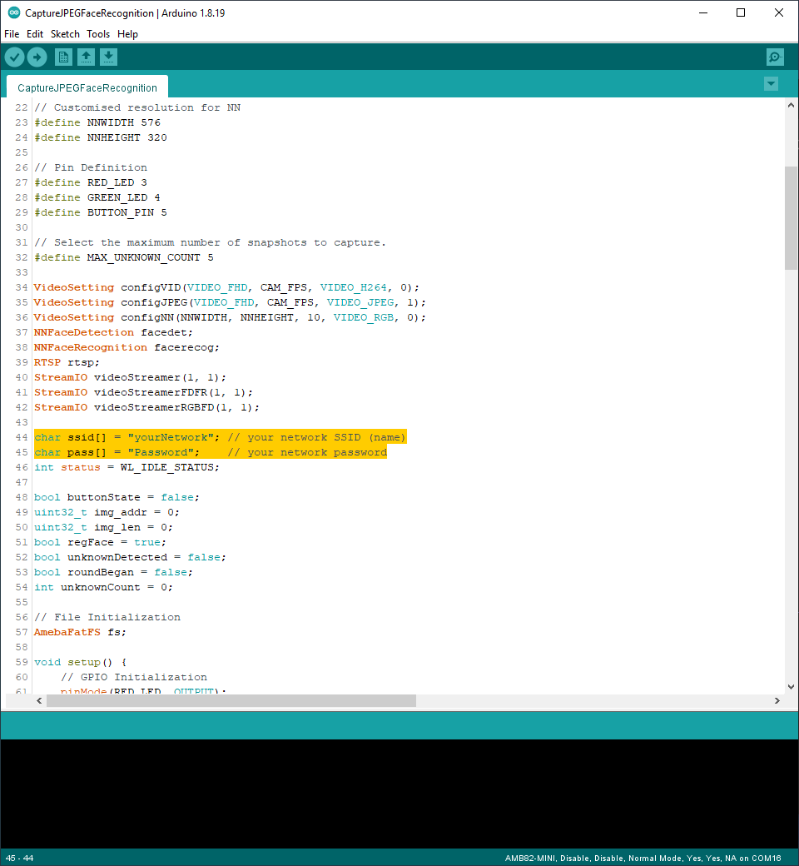Select the CaptureJPEGFaceRecognition tab
The image size is (799, 866).
(x=87, y=87)
